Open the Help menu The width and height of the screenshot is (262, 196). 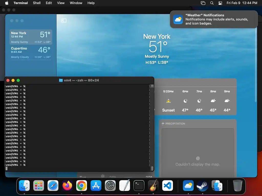[91, 3]
